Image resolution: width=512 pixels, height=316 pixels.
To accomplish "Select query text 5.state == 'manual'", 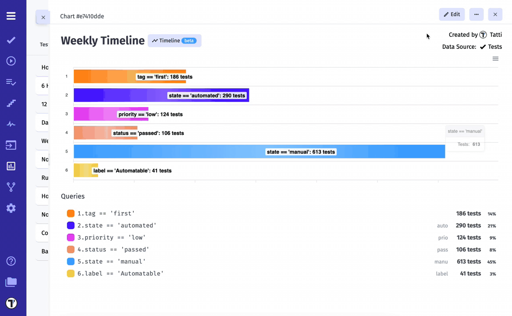I will pos(111,262).
